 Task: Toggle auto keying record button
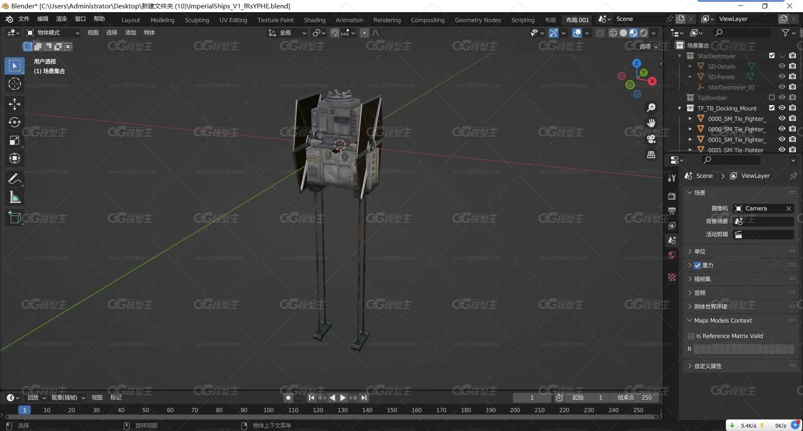pyautogui.click(x=288, y=398)
